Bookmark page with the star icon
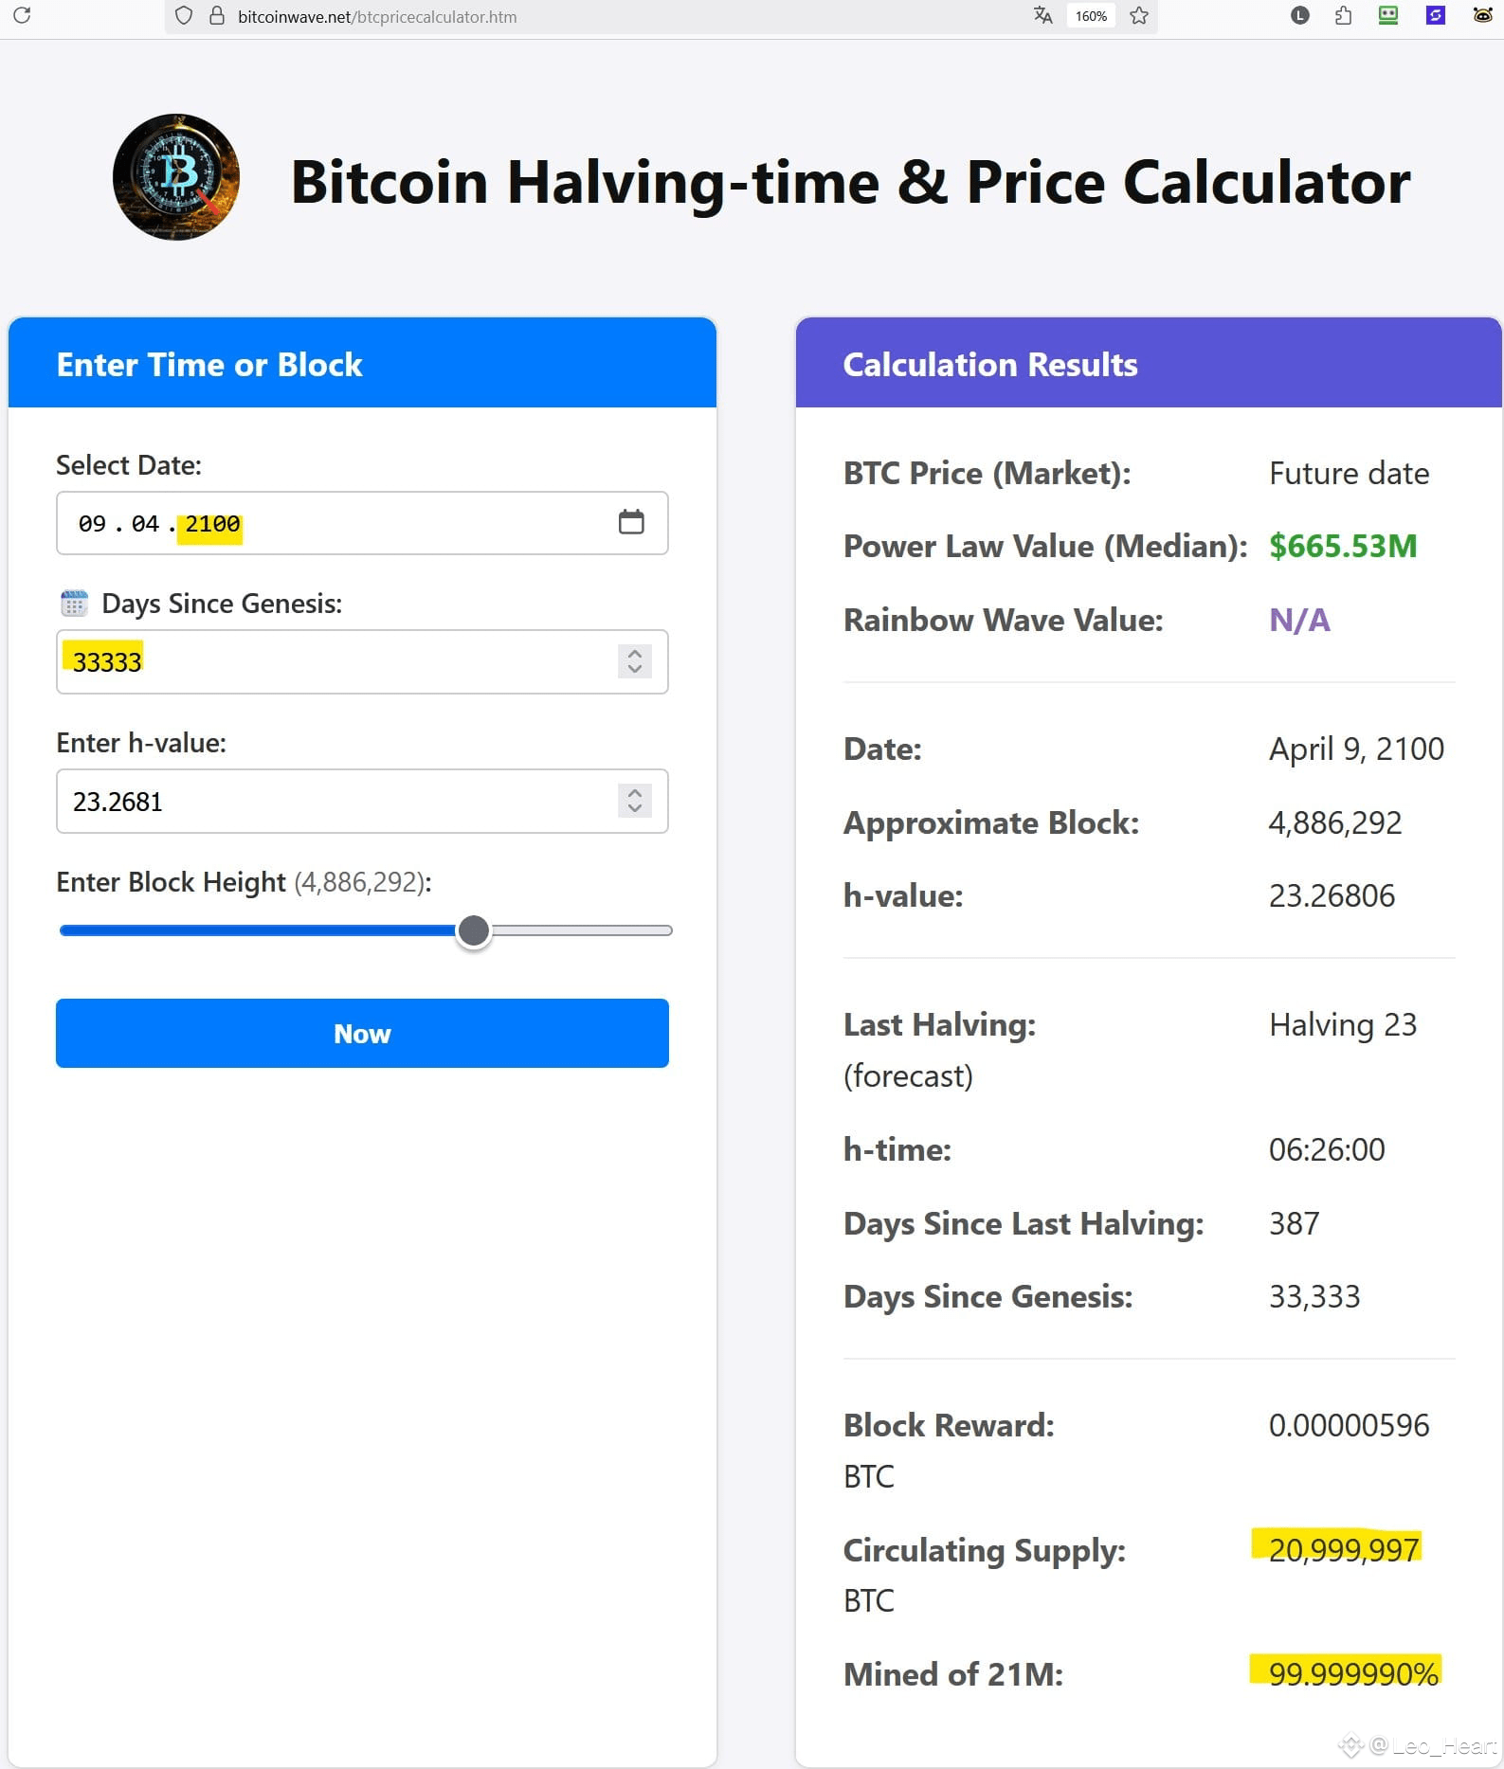Viewport: 1504px width, 1769px height. [x=1139, y=16]
